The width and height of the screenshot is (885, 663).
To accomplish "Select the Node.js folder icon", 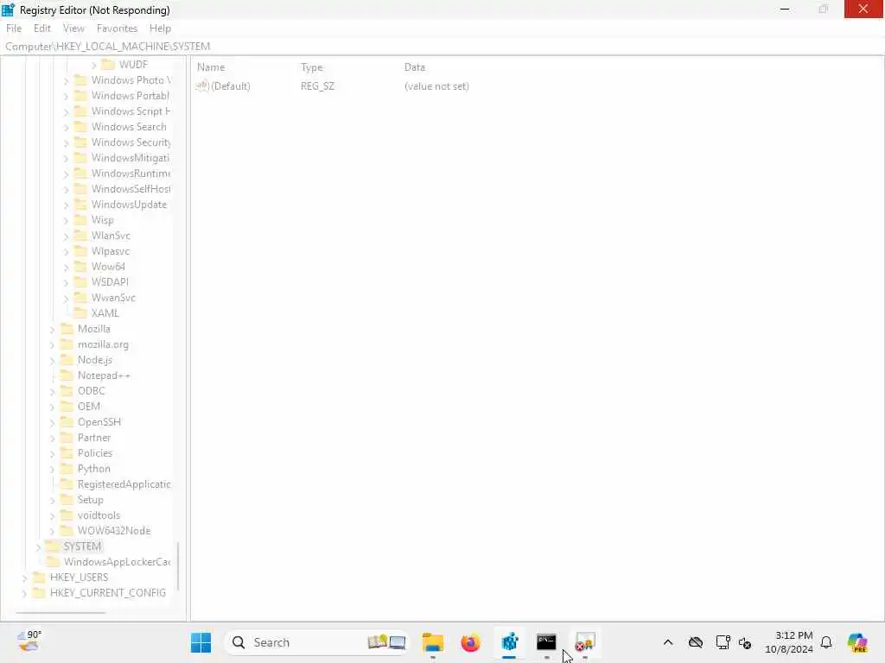I will click(67, 360).
